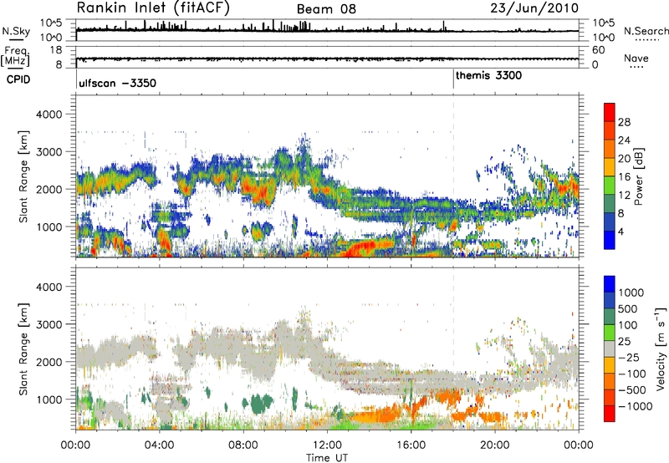The height and width of the screenshot is (463, 669).
Task: Click the '08:00' time axis tick label
Action: [243, 445]
